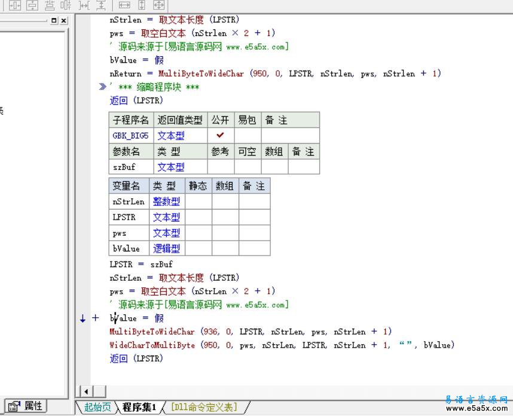Viewport: 513px width, 416px height.
Task: Click the equal horizontal spacing icon
Action: 84,5
